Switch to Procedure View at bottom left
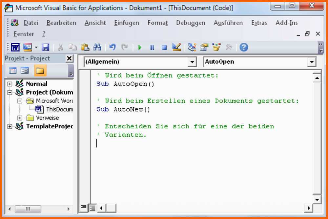 pos(84,207)
